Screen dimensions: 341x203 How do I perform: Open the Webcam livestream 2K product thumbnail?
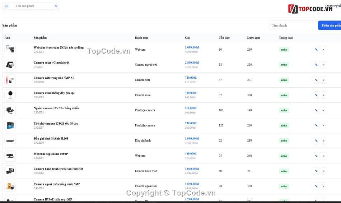[x=10, y=49]
